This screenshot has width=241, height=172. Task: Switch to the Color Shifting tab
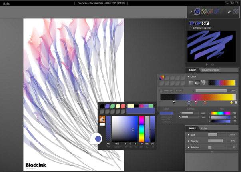click(210, 70)
